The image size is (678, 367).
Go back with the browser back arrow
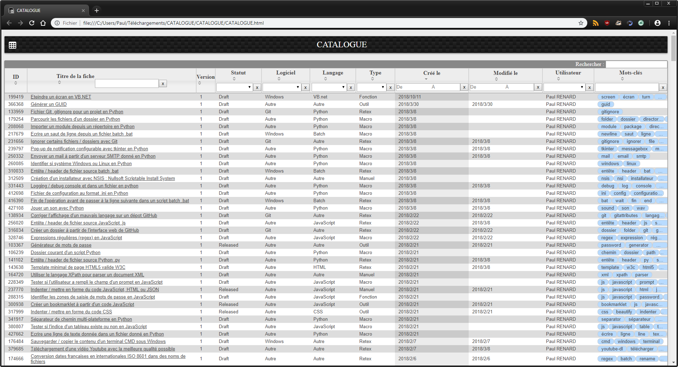[x=9, y=23]
